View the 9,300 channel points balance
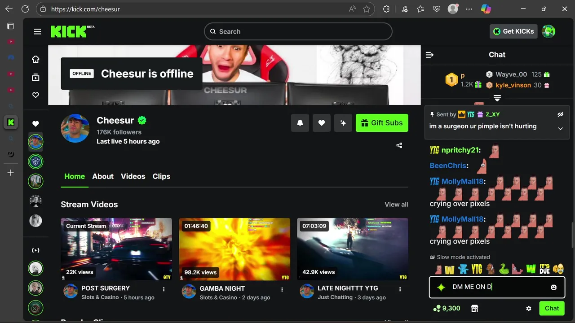Viewport: 575px width, 323px height. click(447, 308)
